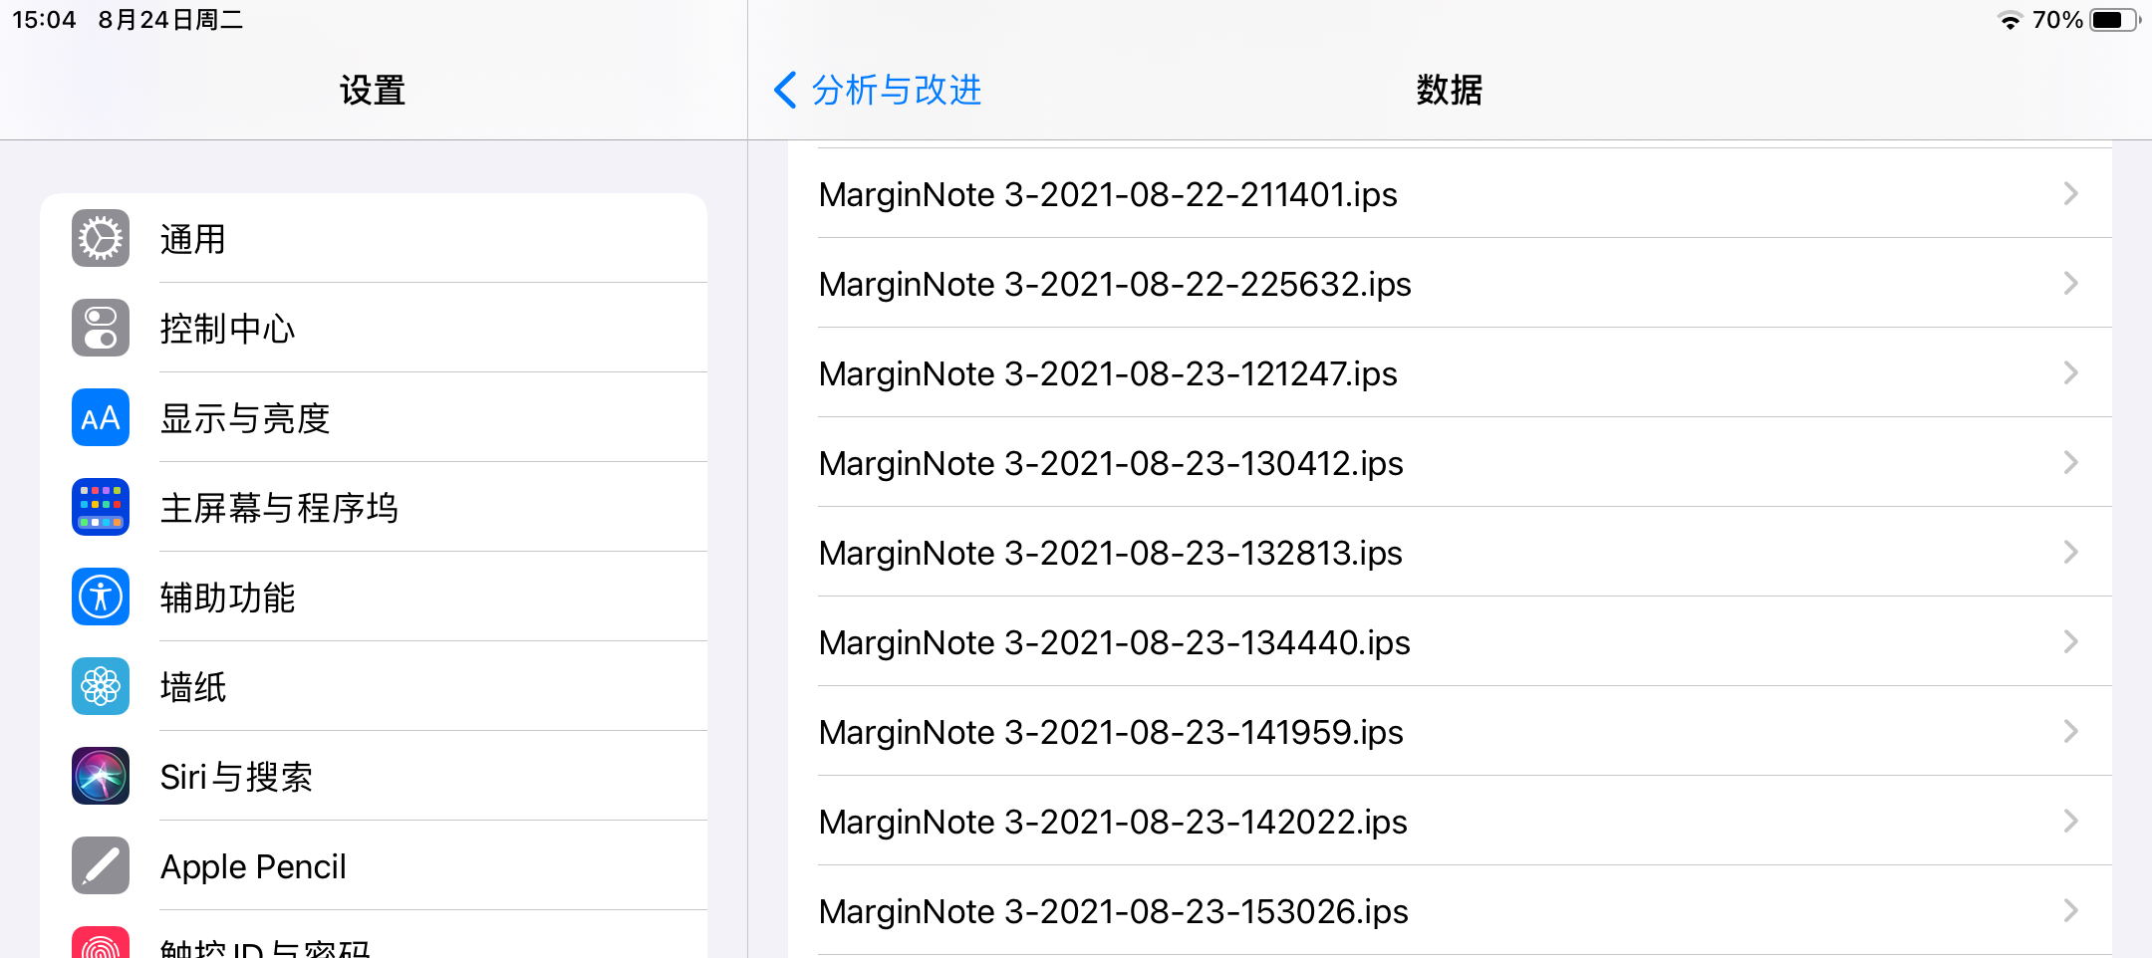Tap the 触控 ID fingerprint icon
This screenshot has height=958, width=2152.
click(101, 943)
